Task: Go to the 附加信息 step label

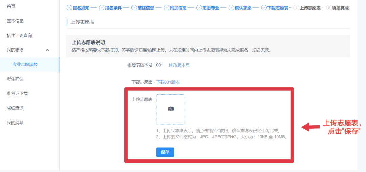Action: point(178,8)
